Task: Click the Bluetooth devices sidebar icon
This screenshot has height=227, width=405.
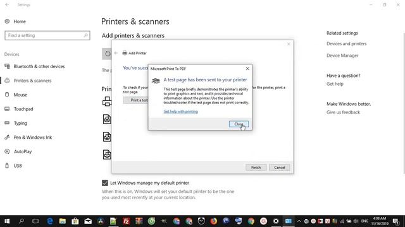Action: (7, 66)
